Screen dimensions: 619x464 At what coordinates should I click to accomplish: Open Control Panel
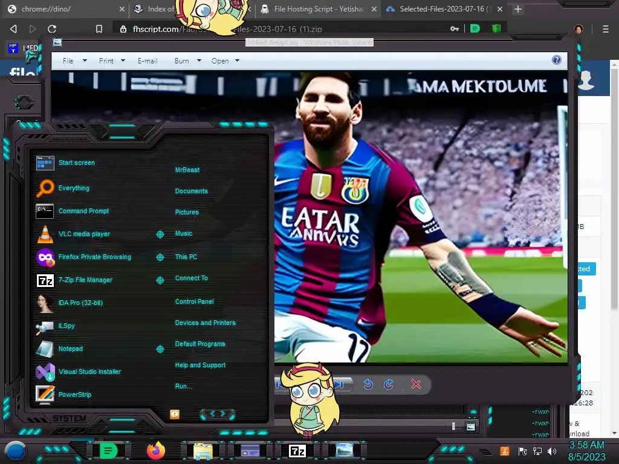click(194, 301)
